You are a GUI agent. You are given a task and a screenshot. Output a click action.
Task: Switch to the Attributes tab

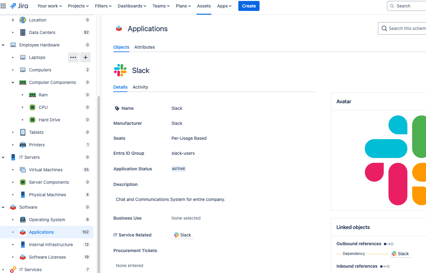[x=144, y=47]
